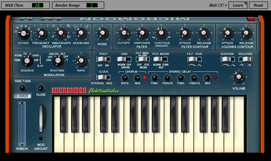Click the Noise level knob
The width and height of the screenshot is (271, 161).
coord(102,33)
